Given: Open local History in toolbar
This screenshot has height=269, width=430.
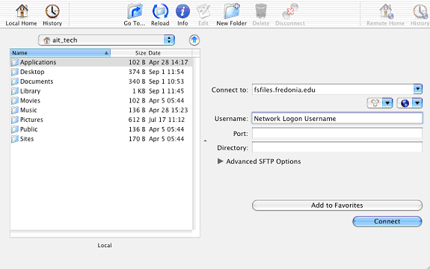Looking at the screenshot, I should tap(52, 14).
